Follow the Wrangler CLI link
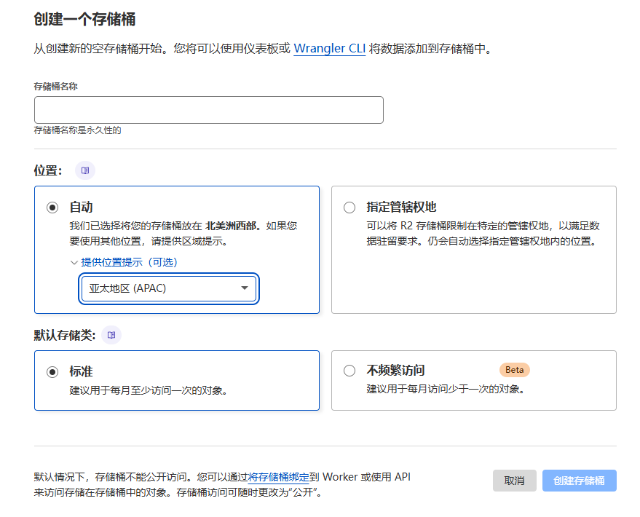 329,49
